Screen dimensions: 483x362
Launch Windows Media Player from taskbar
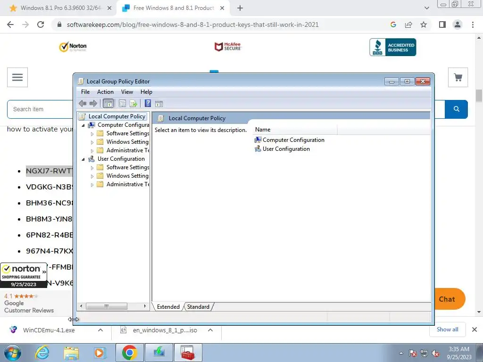click(x=99, y=353)
